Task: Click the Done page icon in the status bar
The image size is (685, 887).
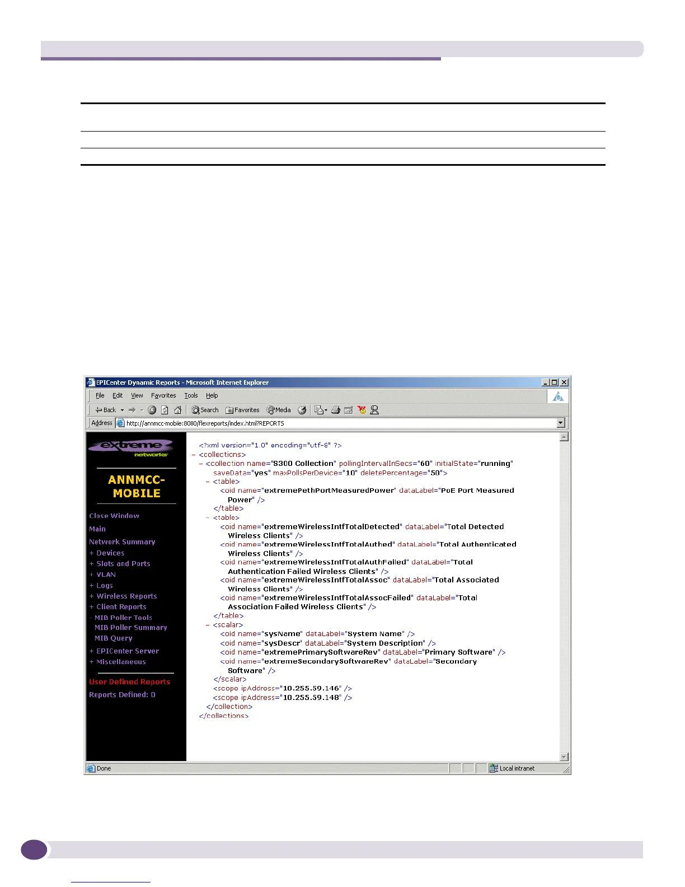Action: click(91, 768)
